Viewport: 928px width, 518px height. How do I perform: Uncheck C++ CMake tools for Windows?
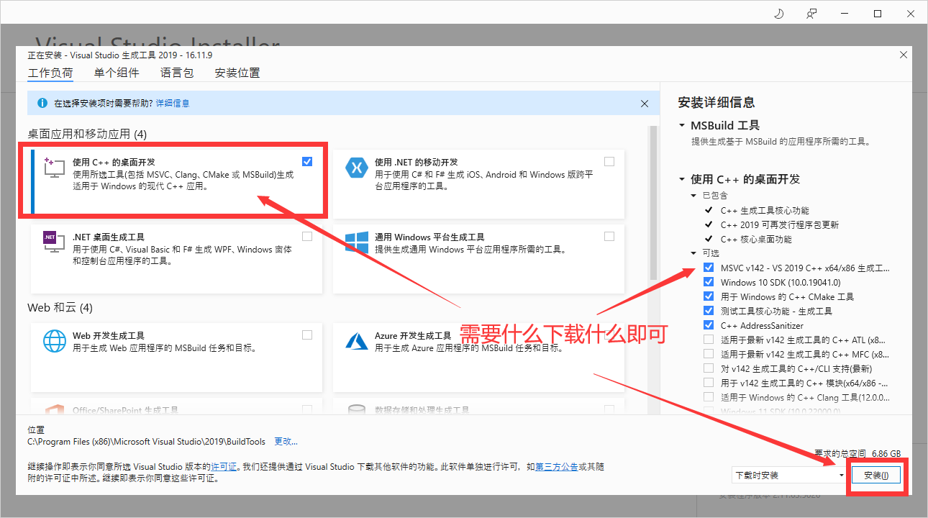click(709, 296)
